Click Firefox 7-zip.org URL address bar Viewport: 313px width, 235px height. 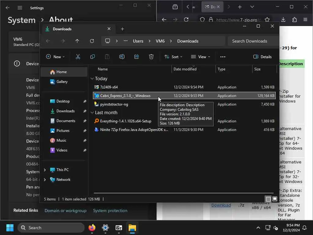coord(238,20)
